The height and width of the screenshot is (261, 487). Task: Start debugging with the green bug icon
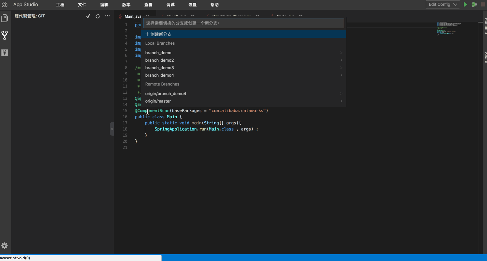point(474,4)
